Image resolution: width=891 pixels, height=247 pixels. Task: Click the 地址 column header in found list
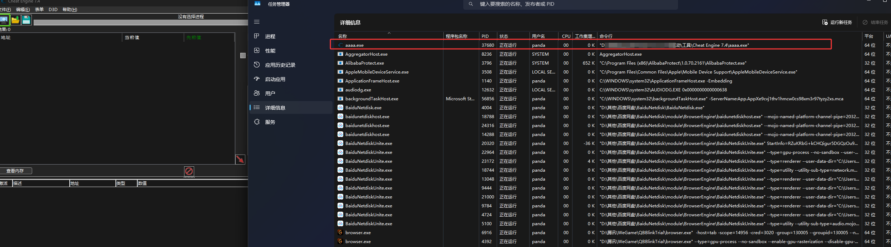click(61, 37)
